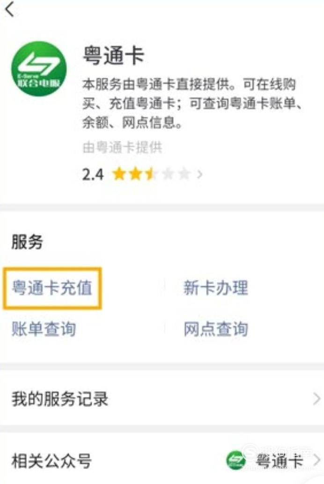This screenshot has width=324, height=484.
Task: Tap the first gold rating star
Action: 119,174
